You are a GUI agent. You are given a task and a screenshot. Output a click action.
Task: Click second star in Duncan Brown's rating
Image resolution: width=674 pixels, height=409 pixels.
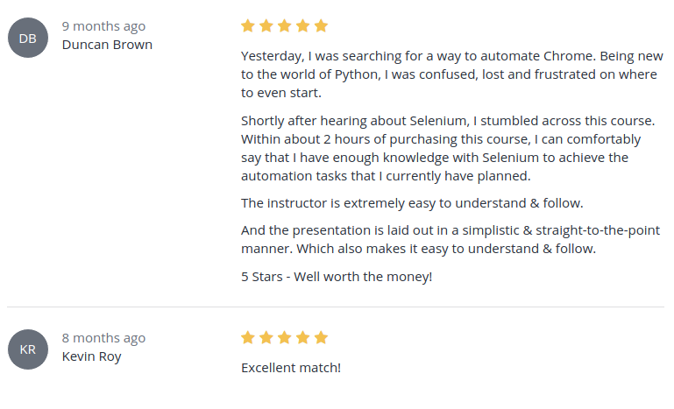[266, 25]
